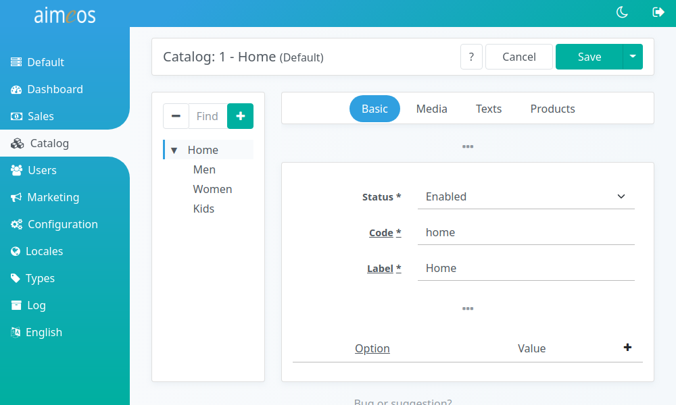Screen dimensions: 676x405
Task: Add a config option with plus icon
Action: (x=628, y=348)
